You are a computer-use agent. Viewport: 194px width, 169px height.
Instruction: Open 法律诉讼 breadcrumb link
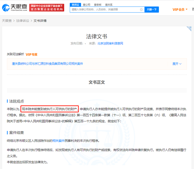23,21
